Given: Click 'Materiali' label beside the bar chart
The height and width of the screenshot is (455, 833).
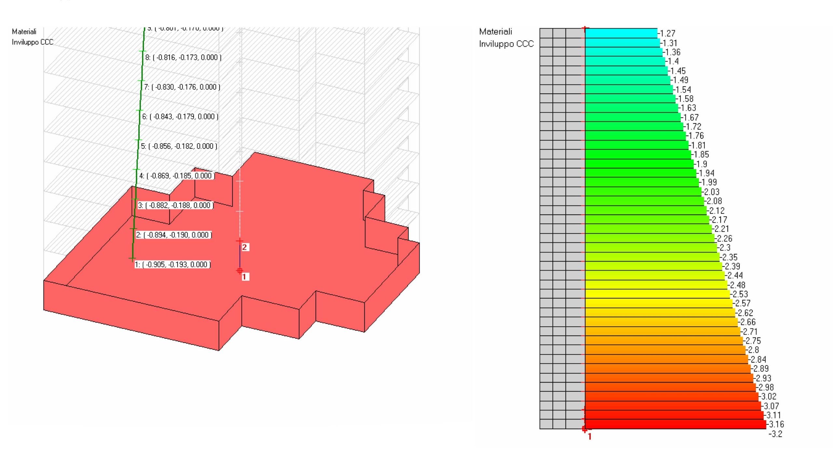Looking at the screenshot, I should 496,32.
